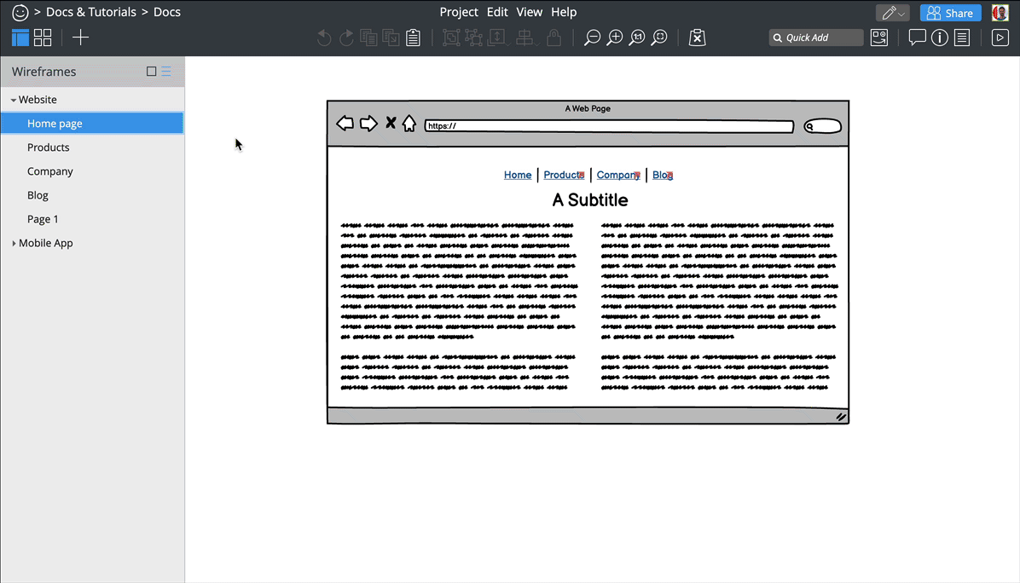Open the Project menu
This screenshot has width=1020, height=583.
(459, 12)
